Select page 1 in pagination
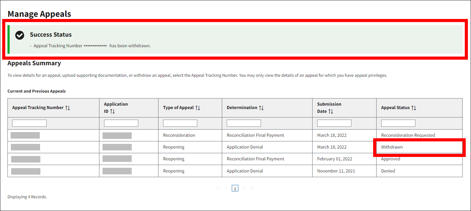 [x=235, y=188]
